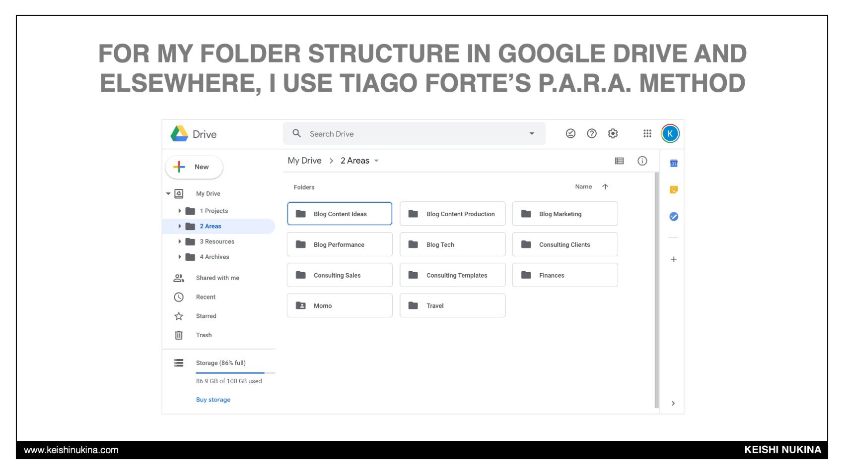Click the folder icon on Finances
The image size is (844, 474).
(x=526, y=275)
